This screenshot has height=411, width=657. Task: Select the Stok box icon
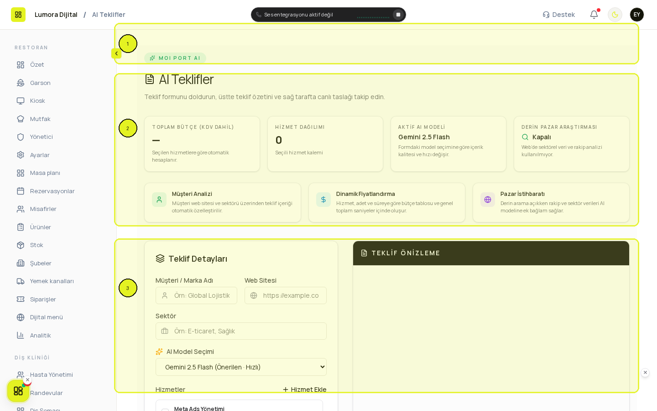21,245
